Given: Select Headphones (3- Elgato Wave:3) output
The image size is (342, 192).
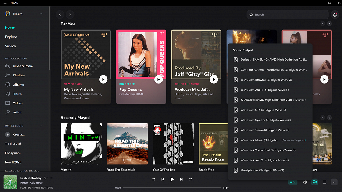Looking at the screenshot, I should 270,170.
